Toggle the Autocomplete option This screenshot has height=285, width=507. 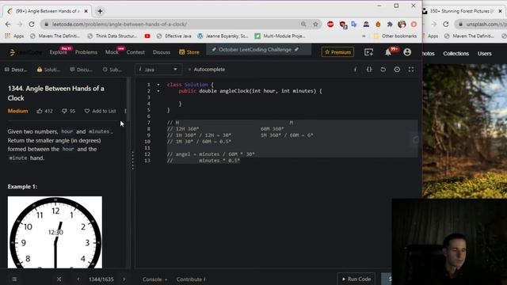206,69
